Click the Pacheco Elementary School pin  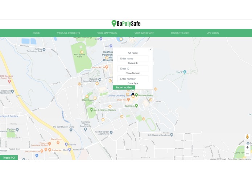[x=17, y=130]
